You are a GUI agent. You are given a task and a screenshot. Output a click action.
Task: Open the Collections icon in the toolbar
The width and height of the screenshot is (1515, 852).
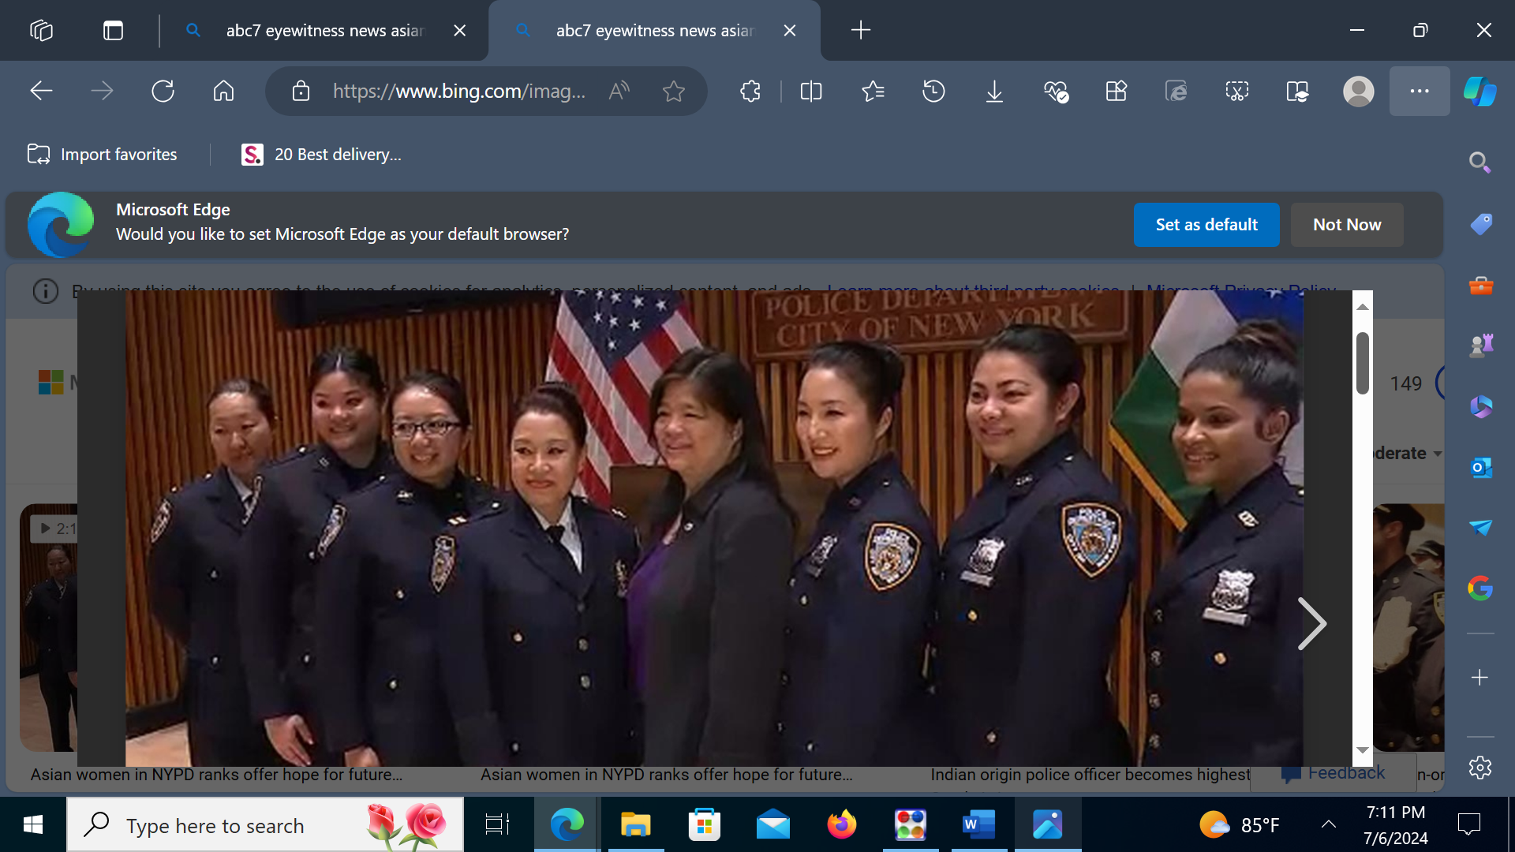click(x=1116, y=92)
